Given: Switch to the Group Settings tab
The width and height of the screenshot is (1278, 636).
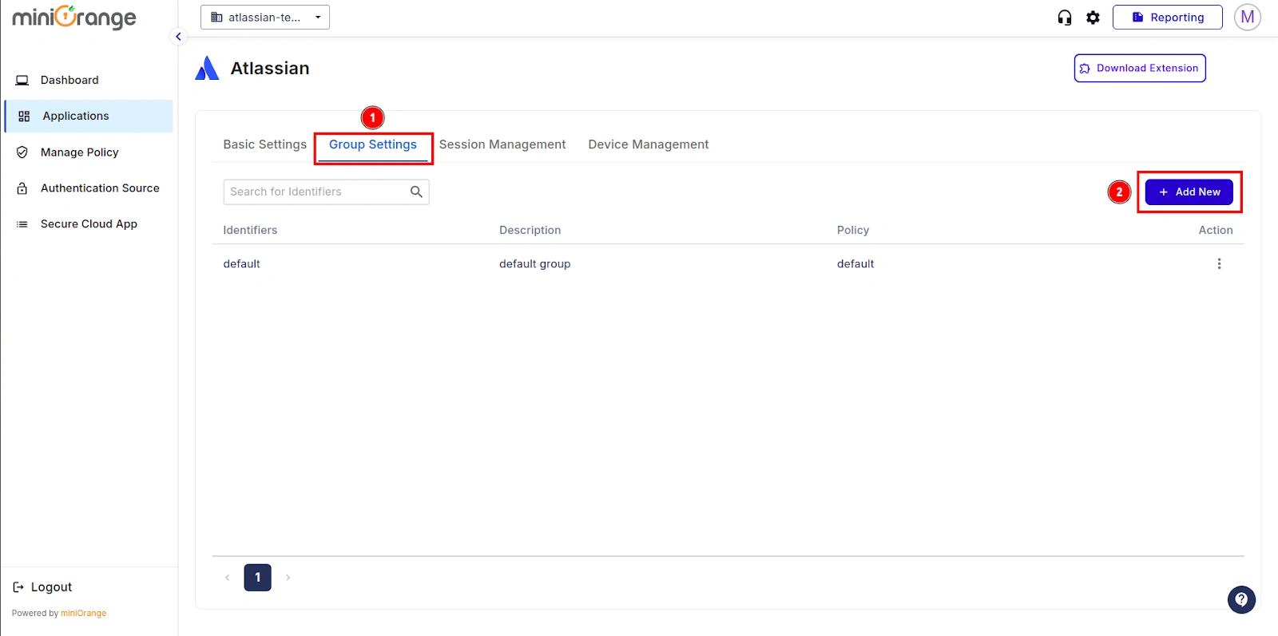Looking at the screenshot, I should [373, 144].
